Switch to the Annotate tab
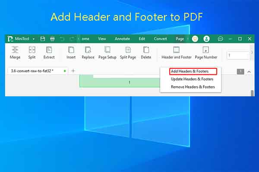This screenshot has width=259, height=172. pos(123,39)
